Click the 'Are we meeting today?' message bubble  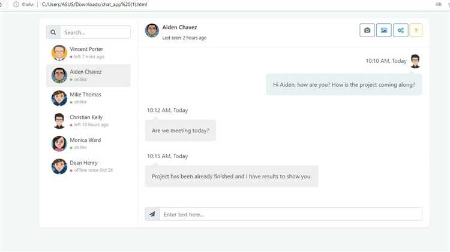click(180, 130)
